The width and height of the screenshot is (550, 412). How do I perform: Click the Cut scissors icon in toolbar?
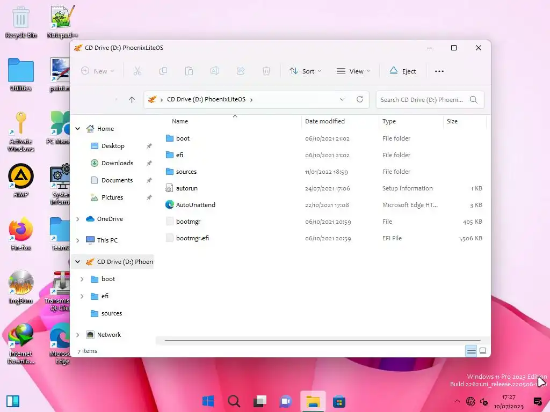[x=137, y=71]
